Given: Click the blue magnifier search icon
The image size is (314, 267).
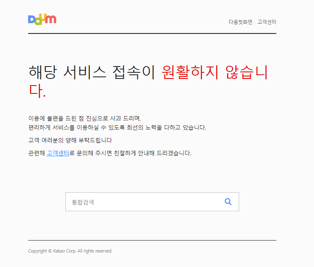Looking at the screenshot, I should tap(228, 202).
